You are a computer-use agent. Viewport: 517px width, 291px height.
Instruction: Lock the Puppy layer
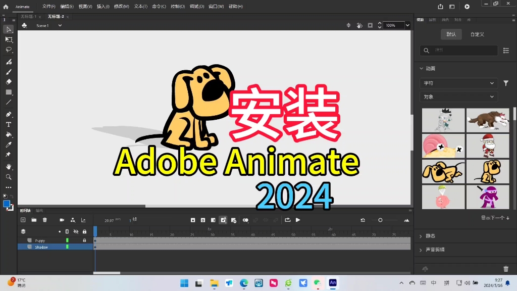click(84, 240)
